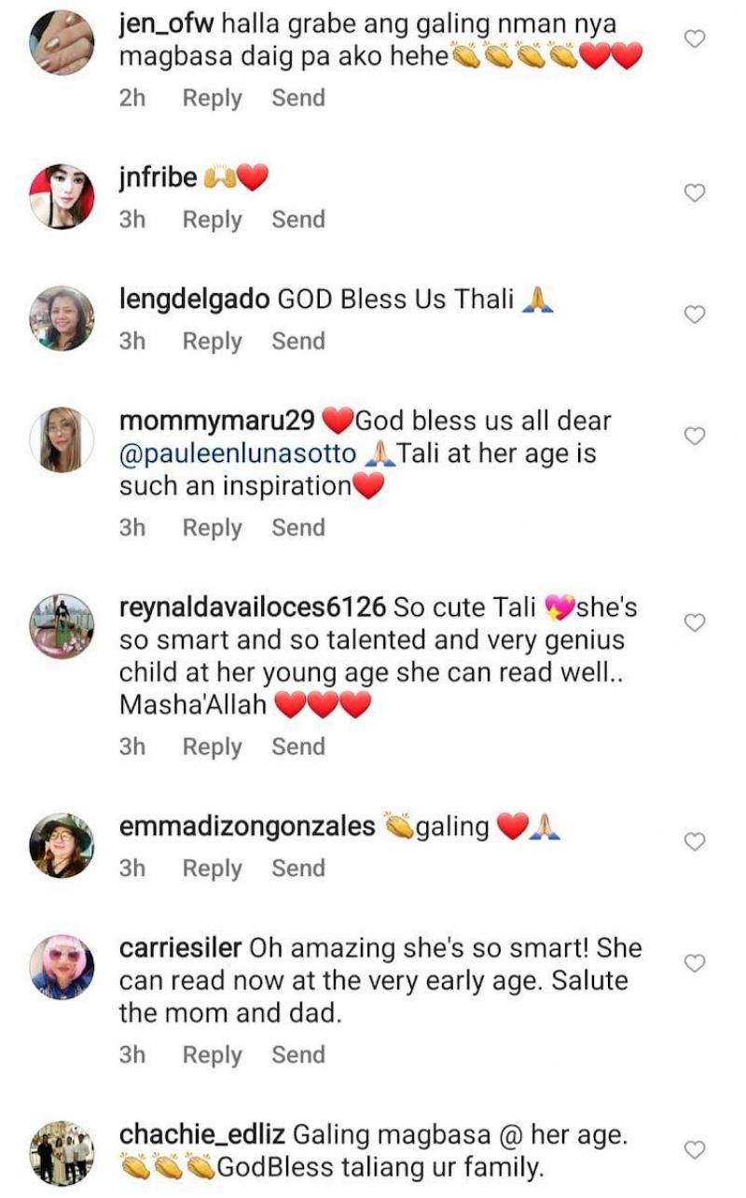Like carriesiler's comment
The image size is (746, 1198).
pyautogui.click(x=695, y=962)
